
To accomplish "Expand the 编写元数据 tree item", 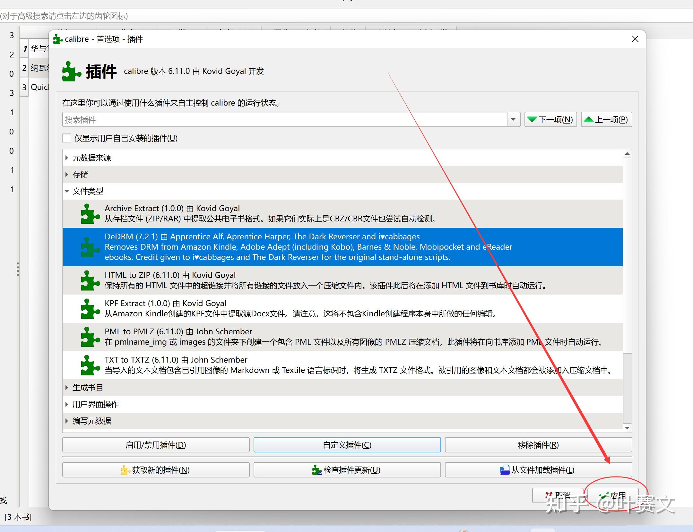I will 66,421.
